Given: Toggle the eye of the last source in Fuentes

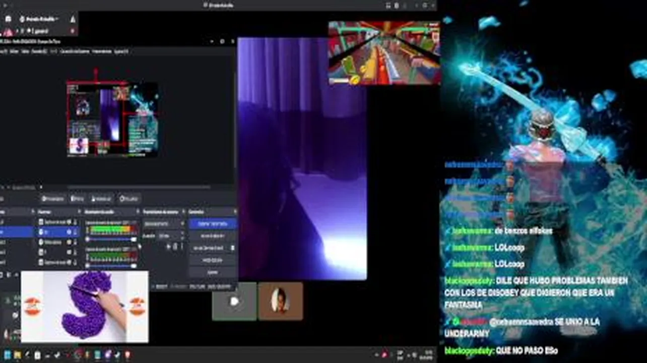Looking at the screenshot, I should (70, 262).
